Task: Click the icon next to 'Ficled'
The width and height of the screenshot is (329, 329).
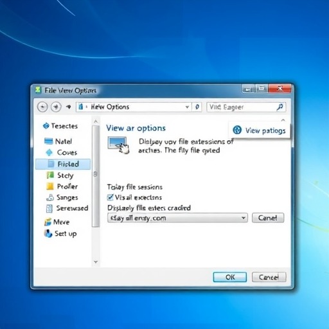Action: [51, 164]
